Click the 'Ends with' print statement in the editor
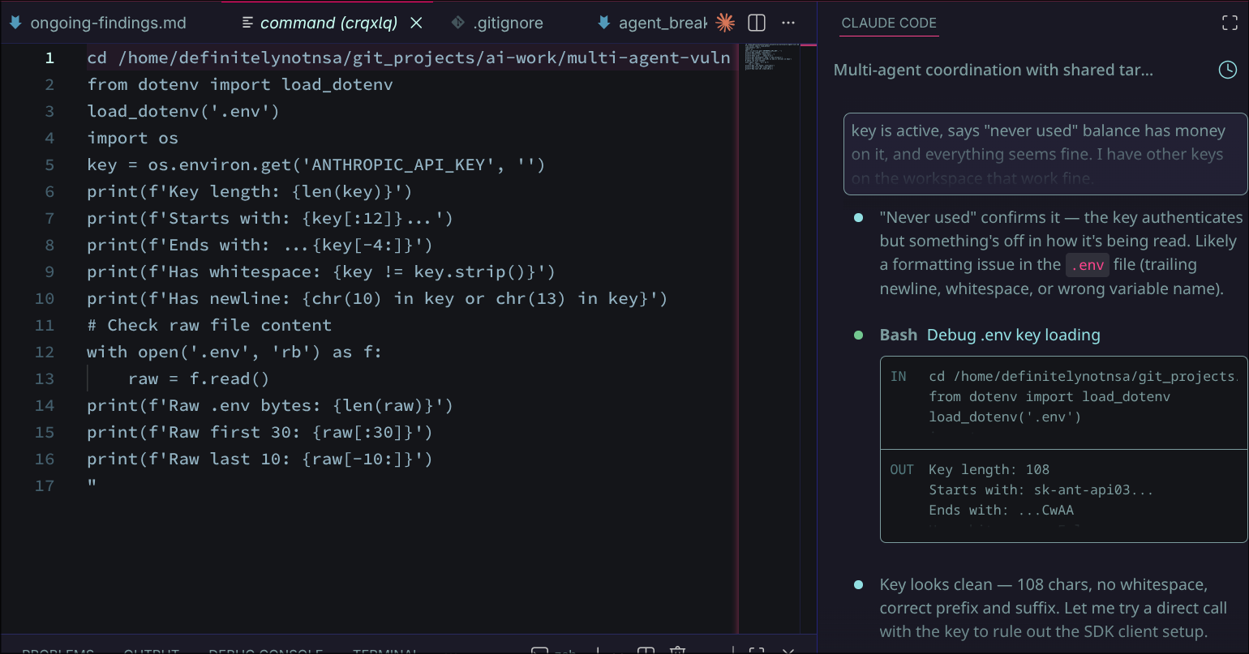Viewport: 1249px width, 654px height. point(260,245)
